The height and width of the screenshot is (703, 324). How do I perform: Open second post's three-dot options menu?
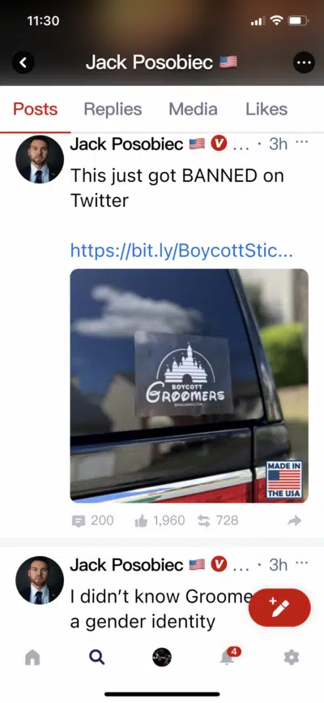[302, 563]
